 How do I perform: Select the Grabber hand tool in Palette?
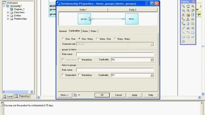click(x=188, y=6)
